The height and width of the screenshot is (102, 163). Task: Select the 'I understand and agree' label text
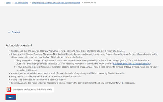(x=32, y=89)
